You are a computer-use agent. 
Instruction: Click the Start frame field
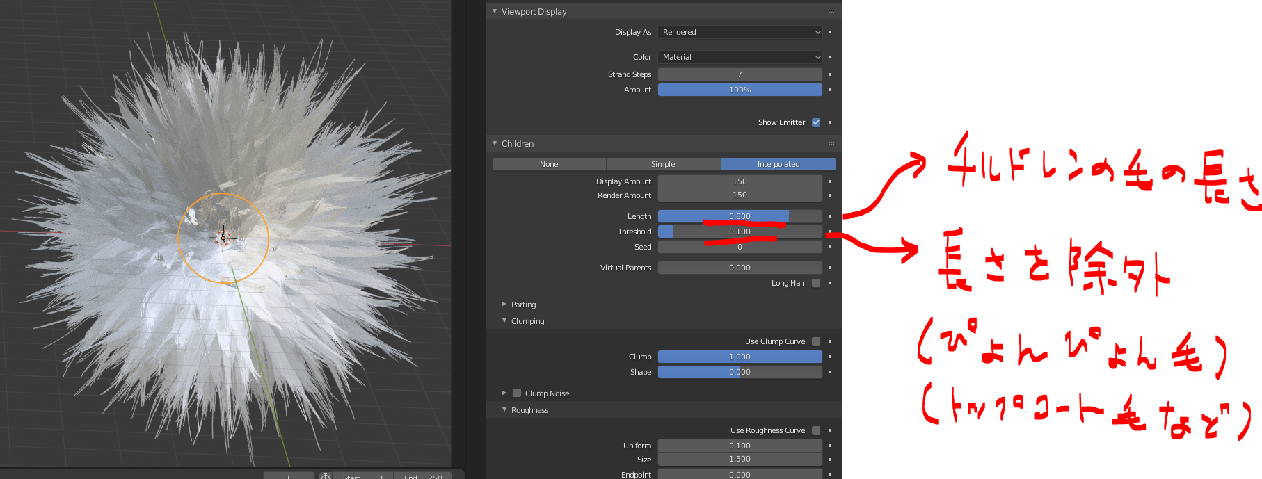point(364,476)
